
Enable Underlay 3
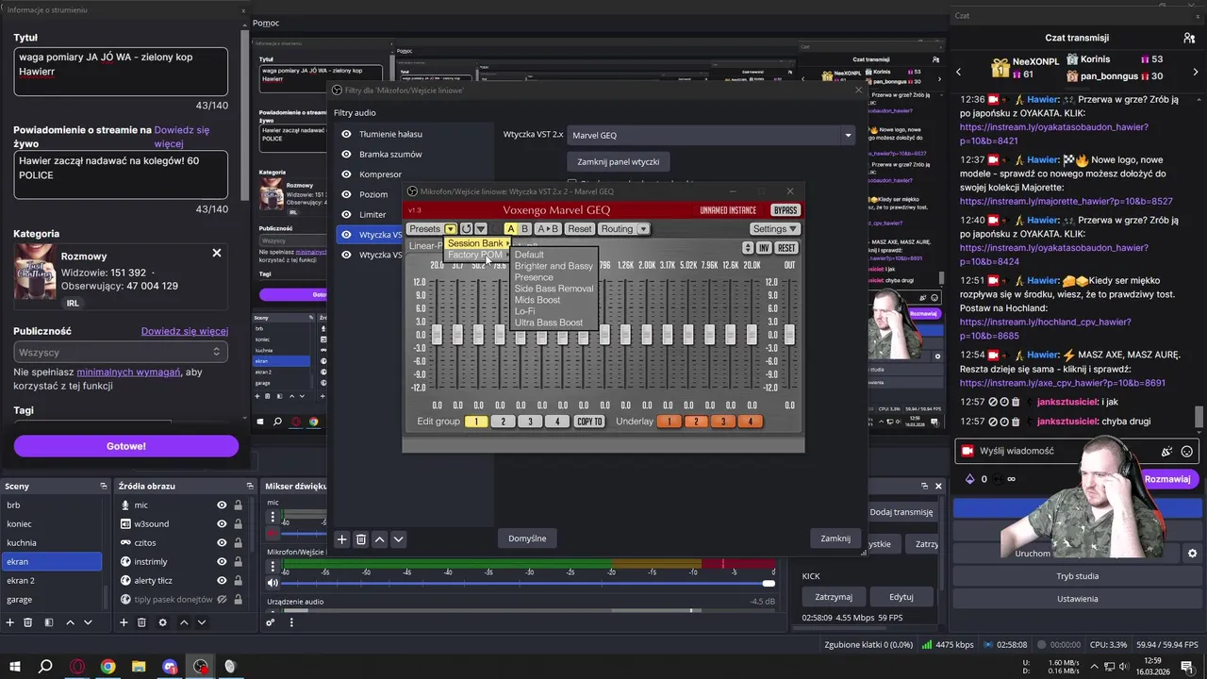723,422
